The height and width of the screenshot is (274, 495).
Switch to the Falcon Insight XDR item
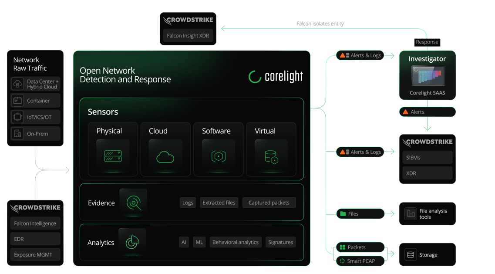(x=188, y=36)
